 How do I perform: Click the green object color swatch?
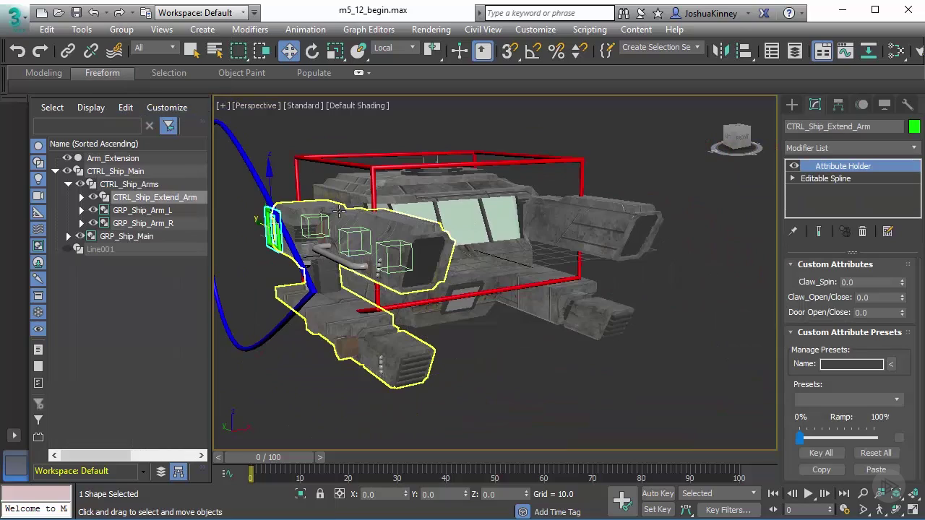pos(914,126)
